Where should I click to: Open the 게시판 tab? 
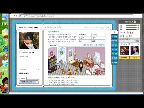click(114, 54)
